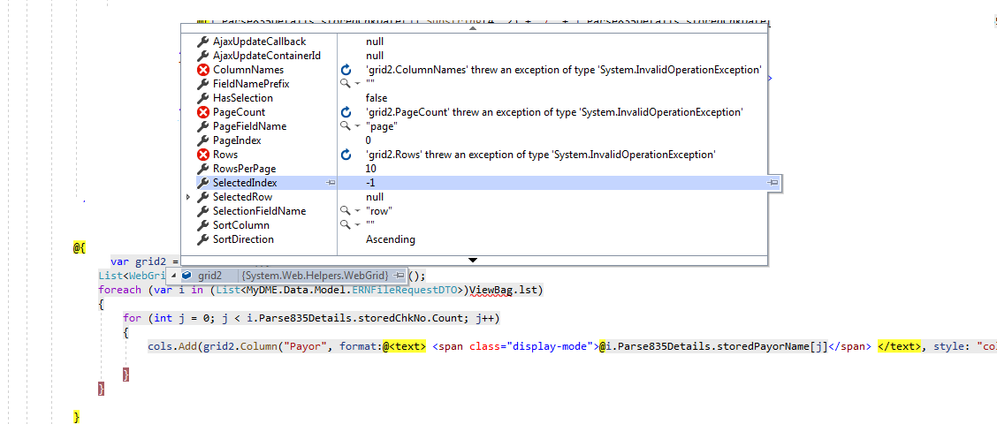Click the opening @{ Razor block marker

(x=79, y=247)
